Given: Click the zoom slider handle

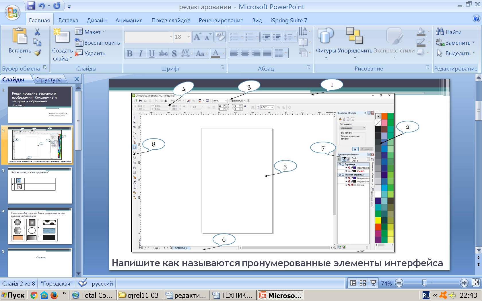Looking at the screenshot, I should (x=424, y=283).
